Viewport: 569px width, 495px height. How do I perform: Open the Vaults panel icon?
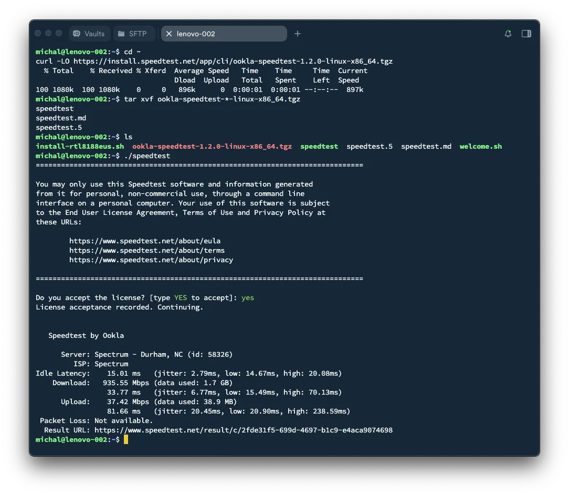[x=89, y=33]
